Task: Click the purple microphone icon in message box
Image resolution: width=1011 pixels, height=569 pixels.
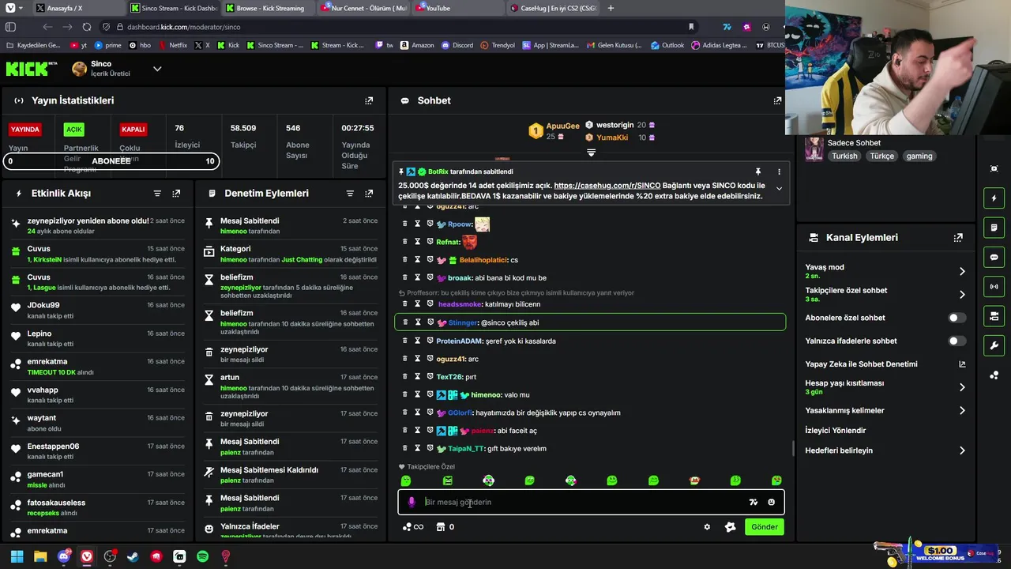Action: 411,502
